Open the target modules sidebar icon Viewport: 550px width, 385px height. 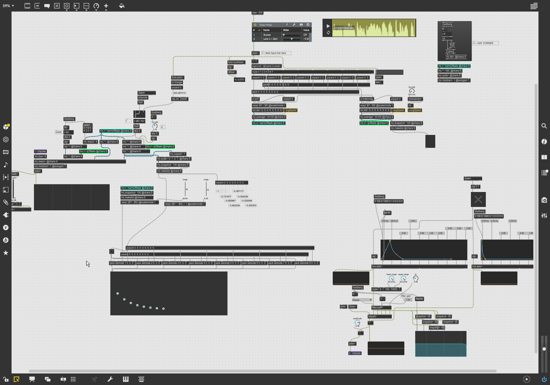[6, 139]
